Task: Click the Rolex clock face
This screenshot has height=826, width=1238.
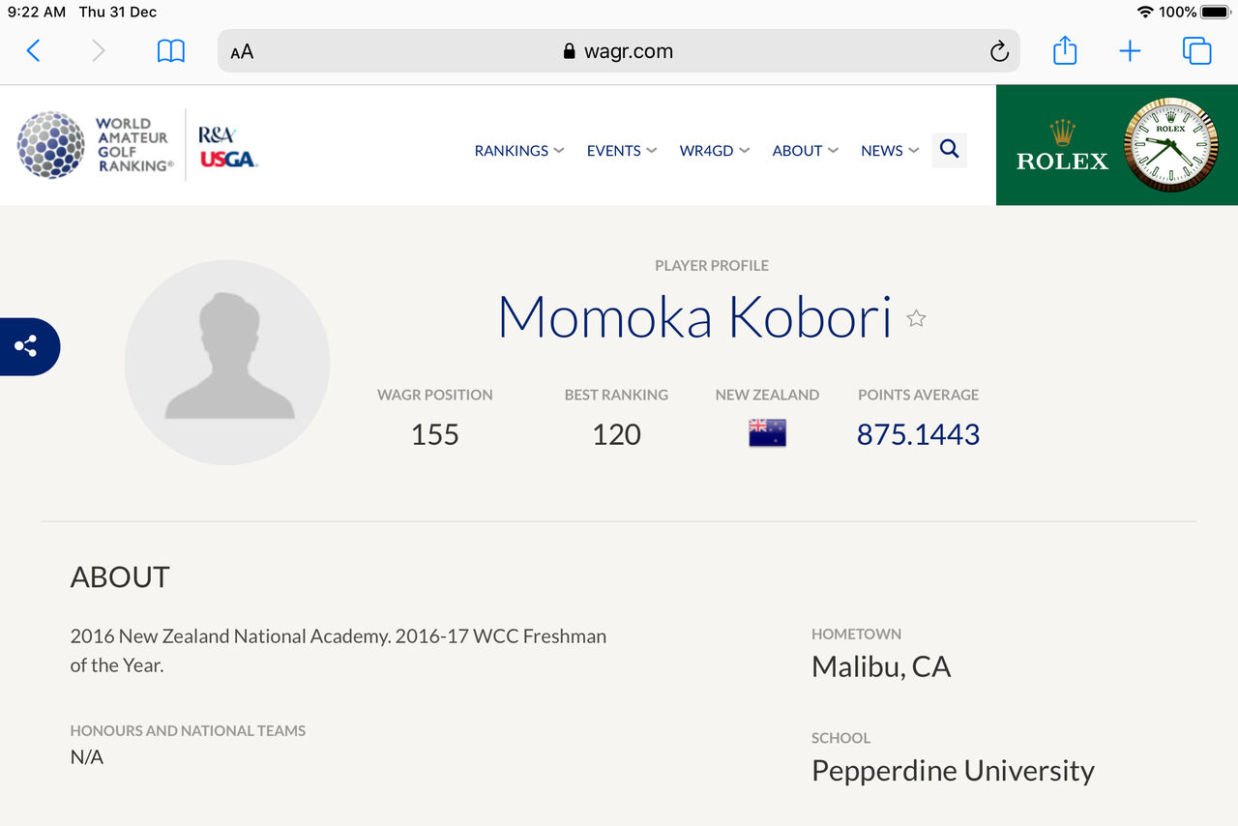Action: point(1171,144)
